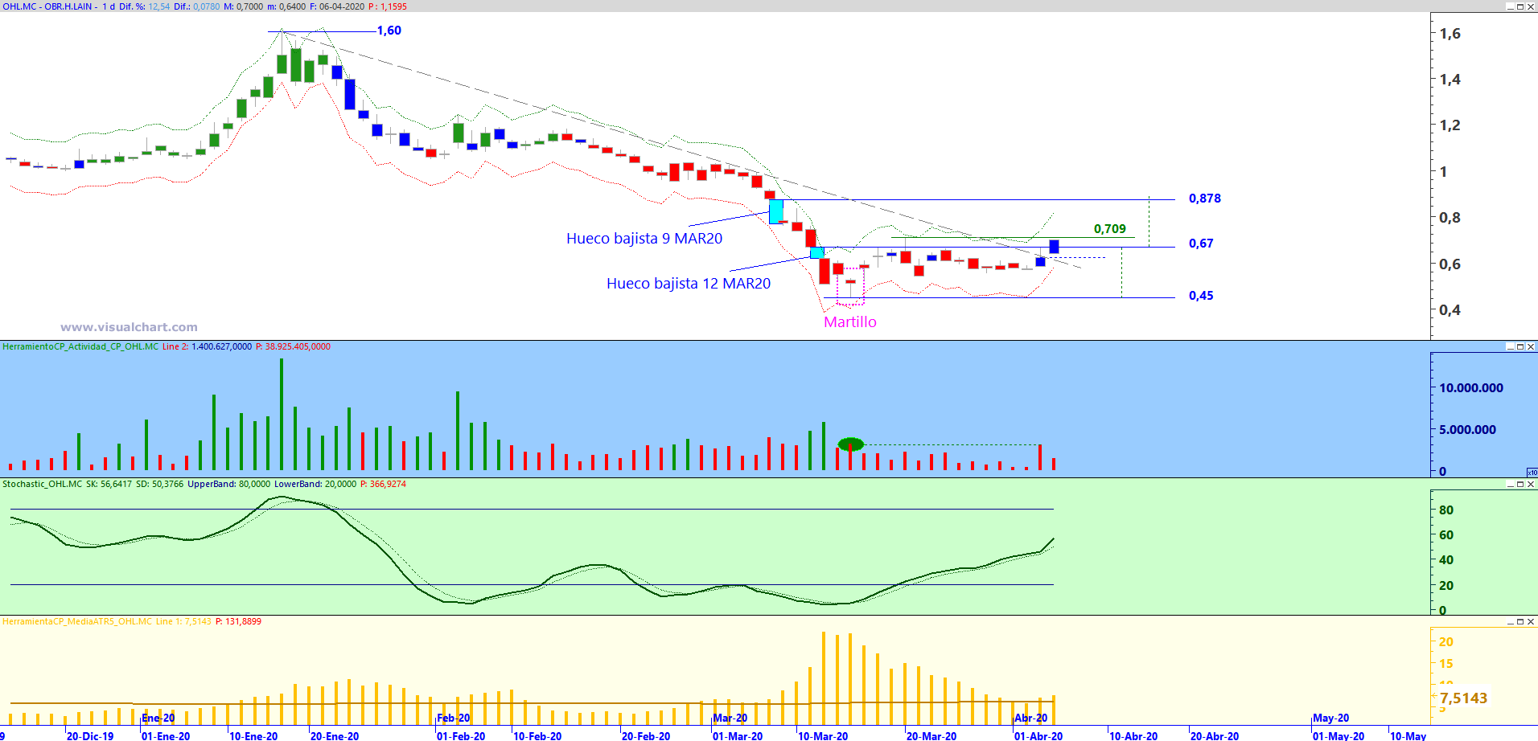Image resolution: width=1538 pixels, height=741 pixels.
Task: Select the 'Hueco bajista 9 MAR20' annotation
Action: (644, 239)
